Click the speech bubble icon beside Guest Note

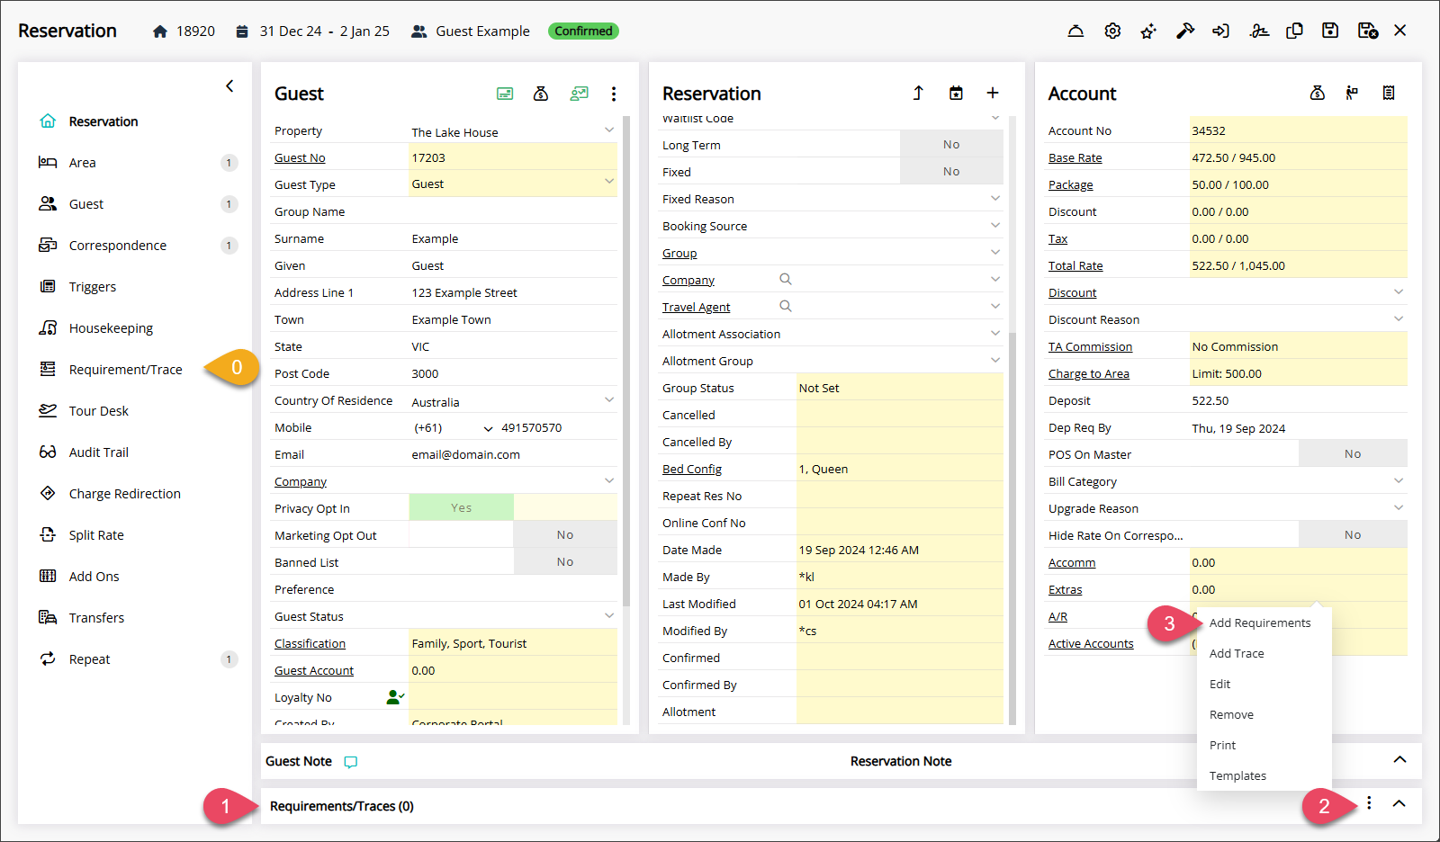pyautogui.click(x=351, y=762)
